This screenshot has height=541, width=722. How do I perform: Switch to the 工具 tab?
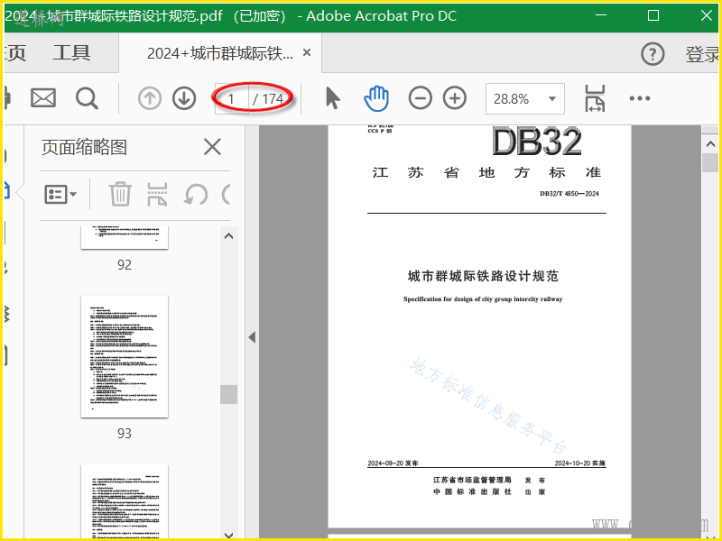[71, 53]
